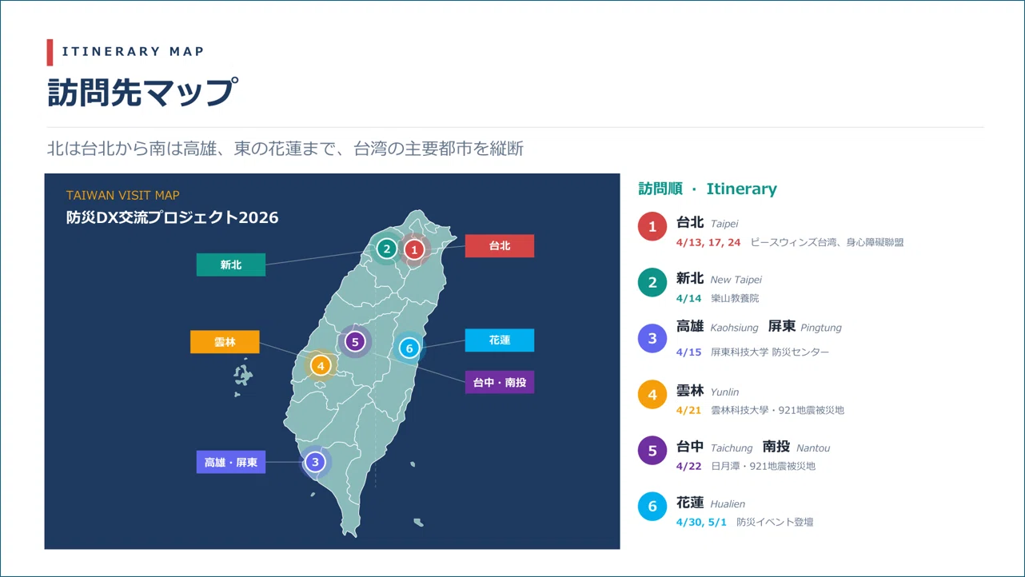Click text 日月潭・921地震被災地
Image resolution: width=1025 pixels, height=577 pixels.
pyautogui.click(x=764, y=466)
